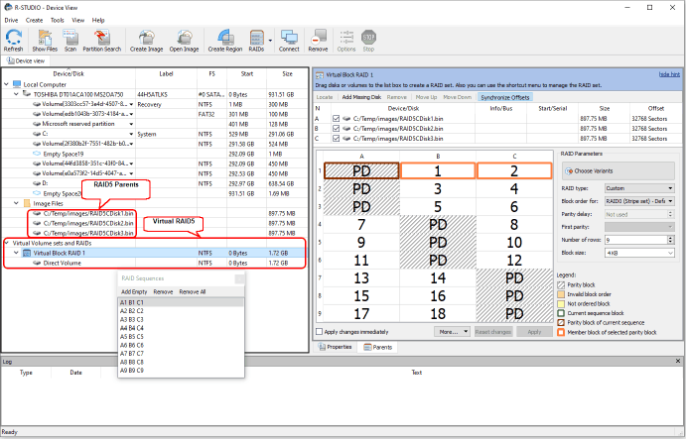Open dropdown arrow of C: volume row
The width and height of the screenshot is (686, 439).
coord(131,134)
